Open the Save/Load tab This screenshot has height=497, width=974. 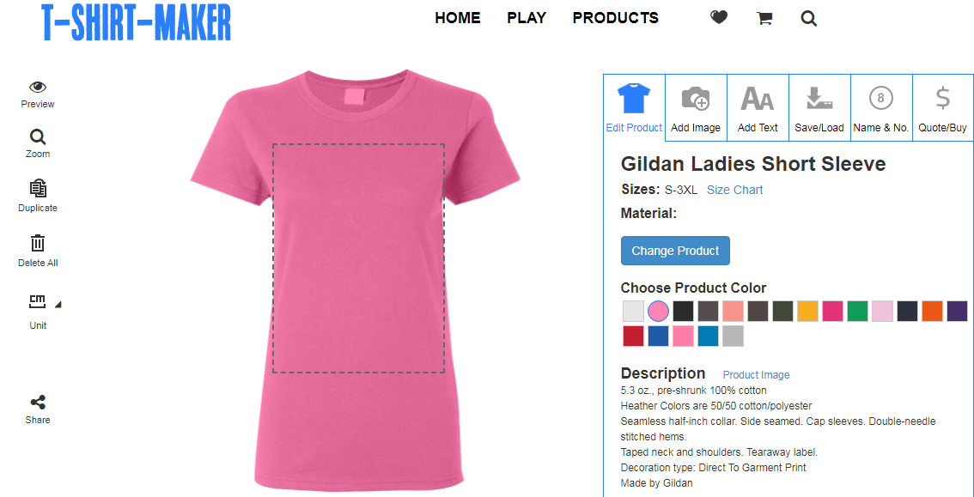coord(819,107)
